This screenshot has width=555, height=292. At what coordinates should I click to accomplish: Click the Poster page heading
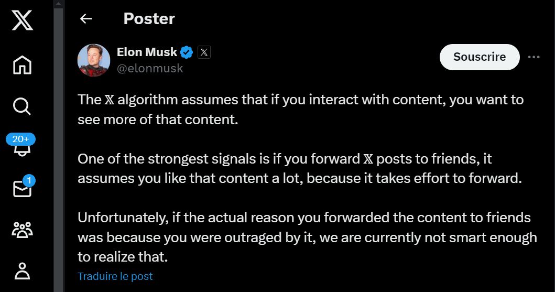[149, 19]
